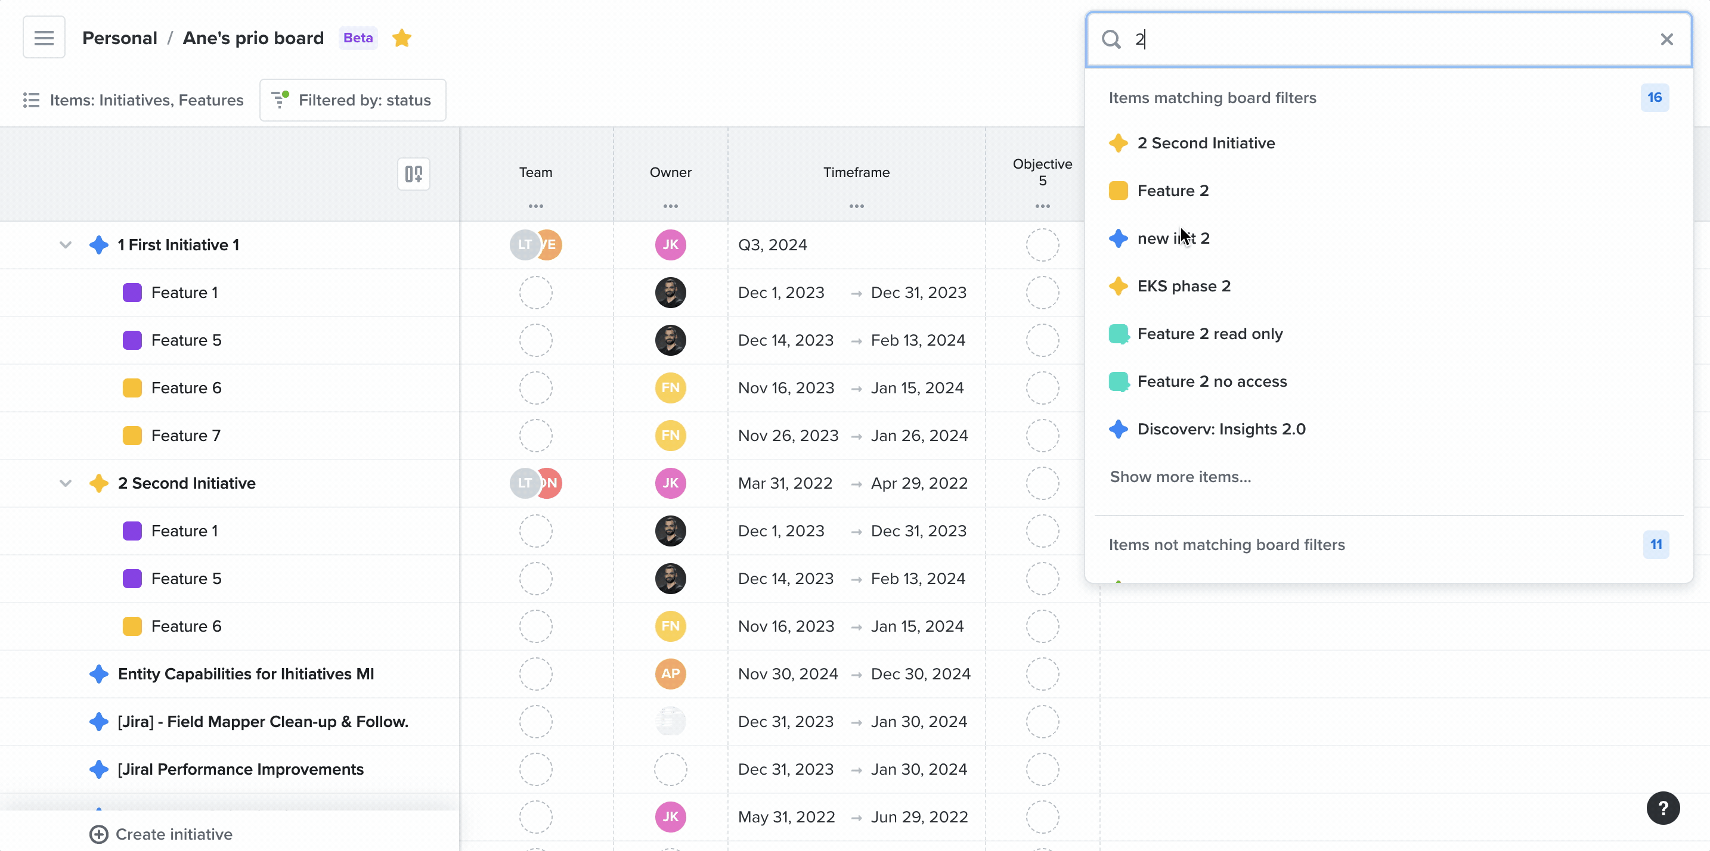Click the Items list icon next to Initiatives, Features
Image resolution: width=1710 pixels, height=851 pixels.
(x=30, y=100)
